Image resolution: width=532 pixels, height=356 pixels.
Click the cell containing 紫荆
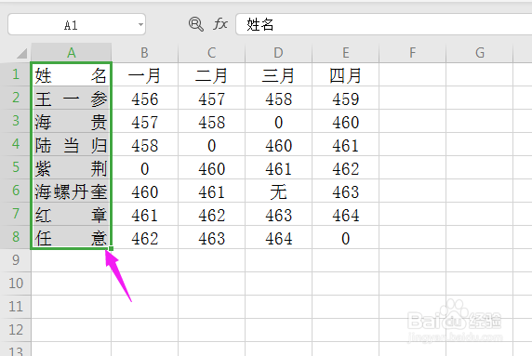[x=72, y=167]
